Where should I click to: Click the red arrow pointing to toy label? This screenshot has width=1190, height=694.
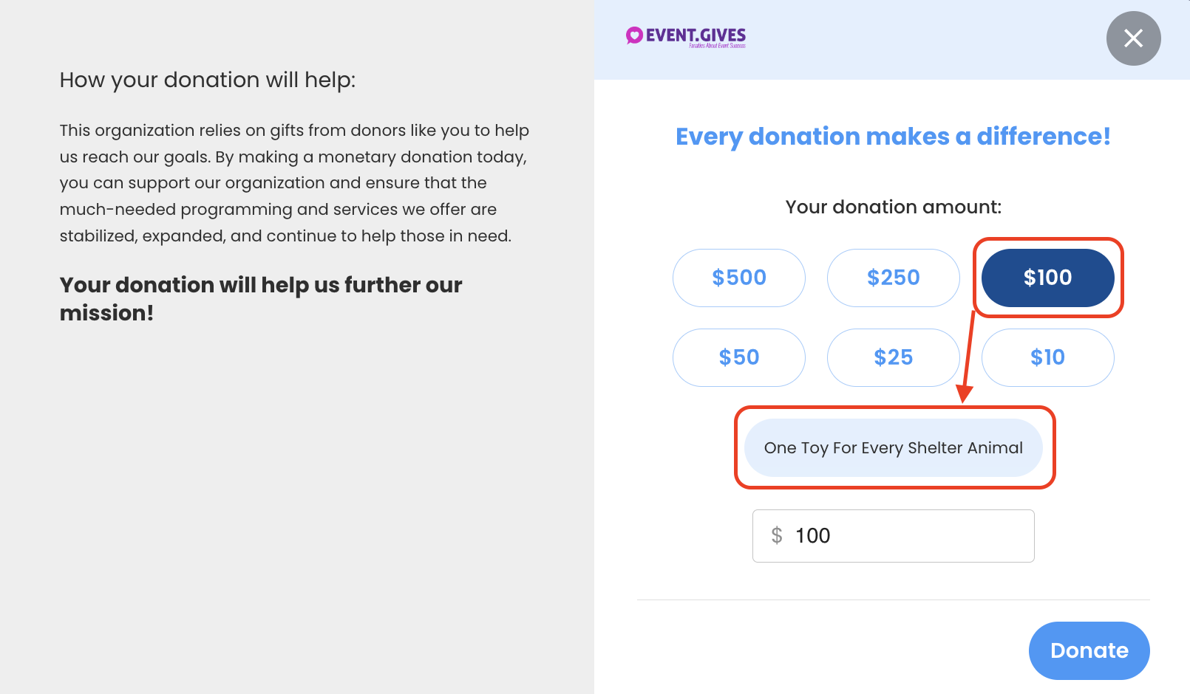pyautogui.click(x=968, y=357)
